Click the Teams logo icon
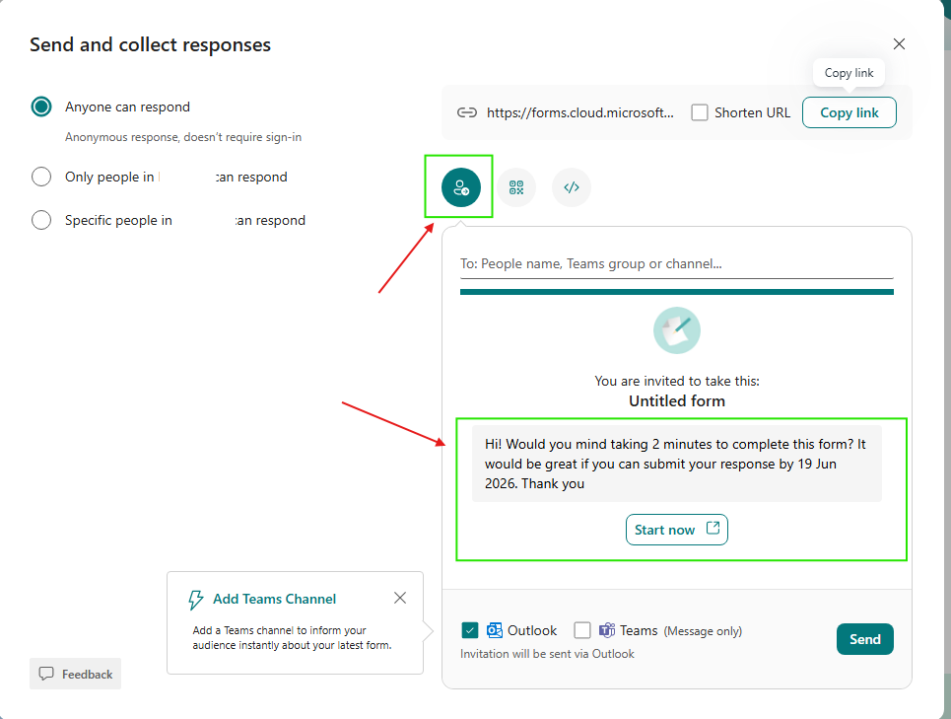Screen dimensions: 951x719 [606, 630]
